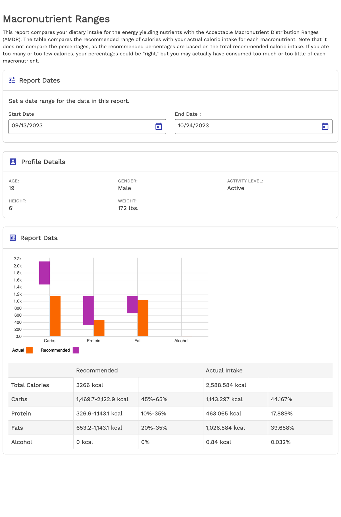This screenshot has width=341, height=517.
Task: Click the orange Carbs actual intake bar
Action: [55, 316]
